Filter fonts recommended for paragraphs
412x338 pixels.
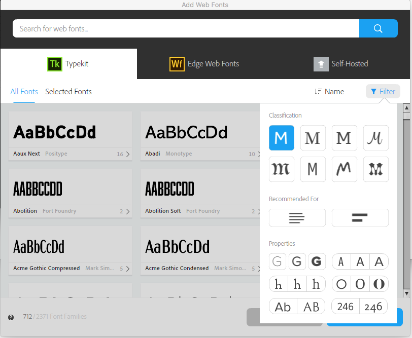click(297, 217)
